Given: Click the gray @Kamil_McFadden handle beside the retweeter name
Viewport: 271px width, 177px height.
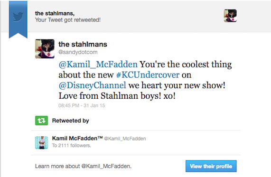Looking at the screenshot, I should 125,139.
